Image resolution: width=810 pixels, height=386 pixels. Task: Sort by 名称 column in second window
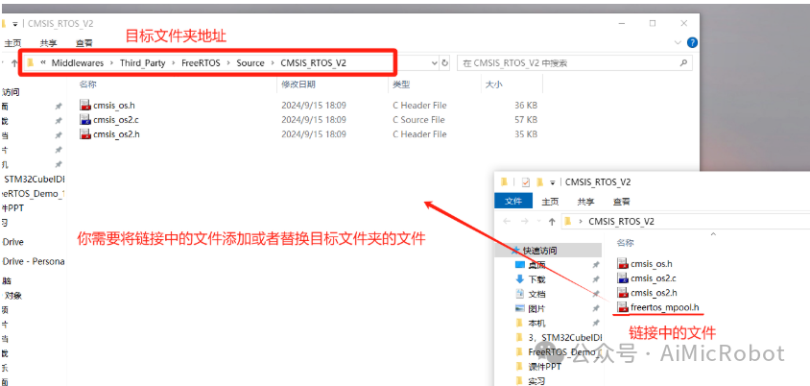tap(626, 242)
